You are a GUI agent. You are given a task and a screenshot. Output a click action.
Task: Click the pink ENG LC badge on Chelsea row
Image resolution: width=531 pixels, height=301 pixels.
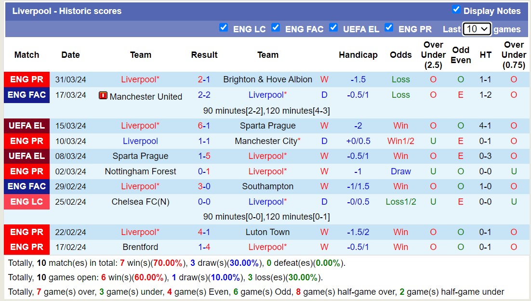[27, 202]
